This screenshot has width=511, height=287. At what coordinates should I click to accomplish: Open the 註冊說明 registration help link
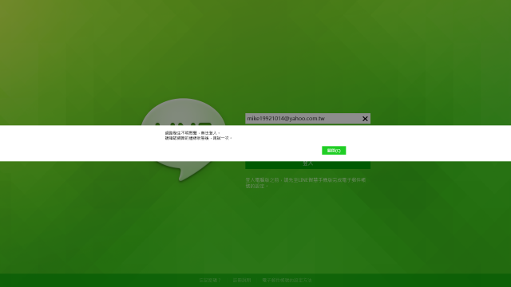tap(242, 280)
